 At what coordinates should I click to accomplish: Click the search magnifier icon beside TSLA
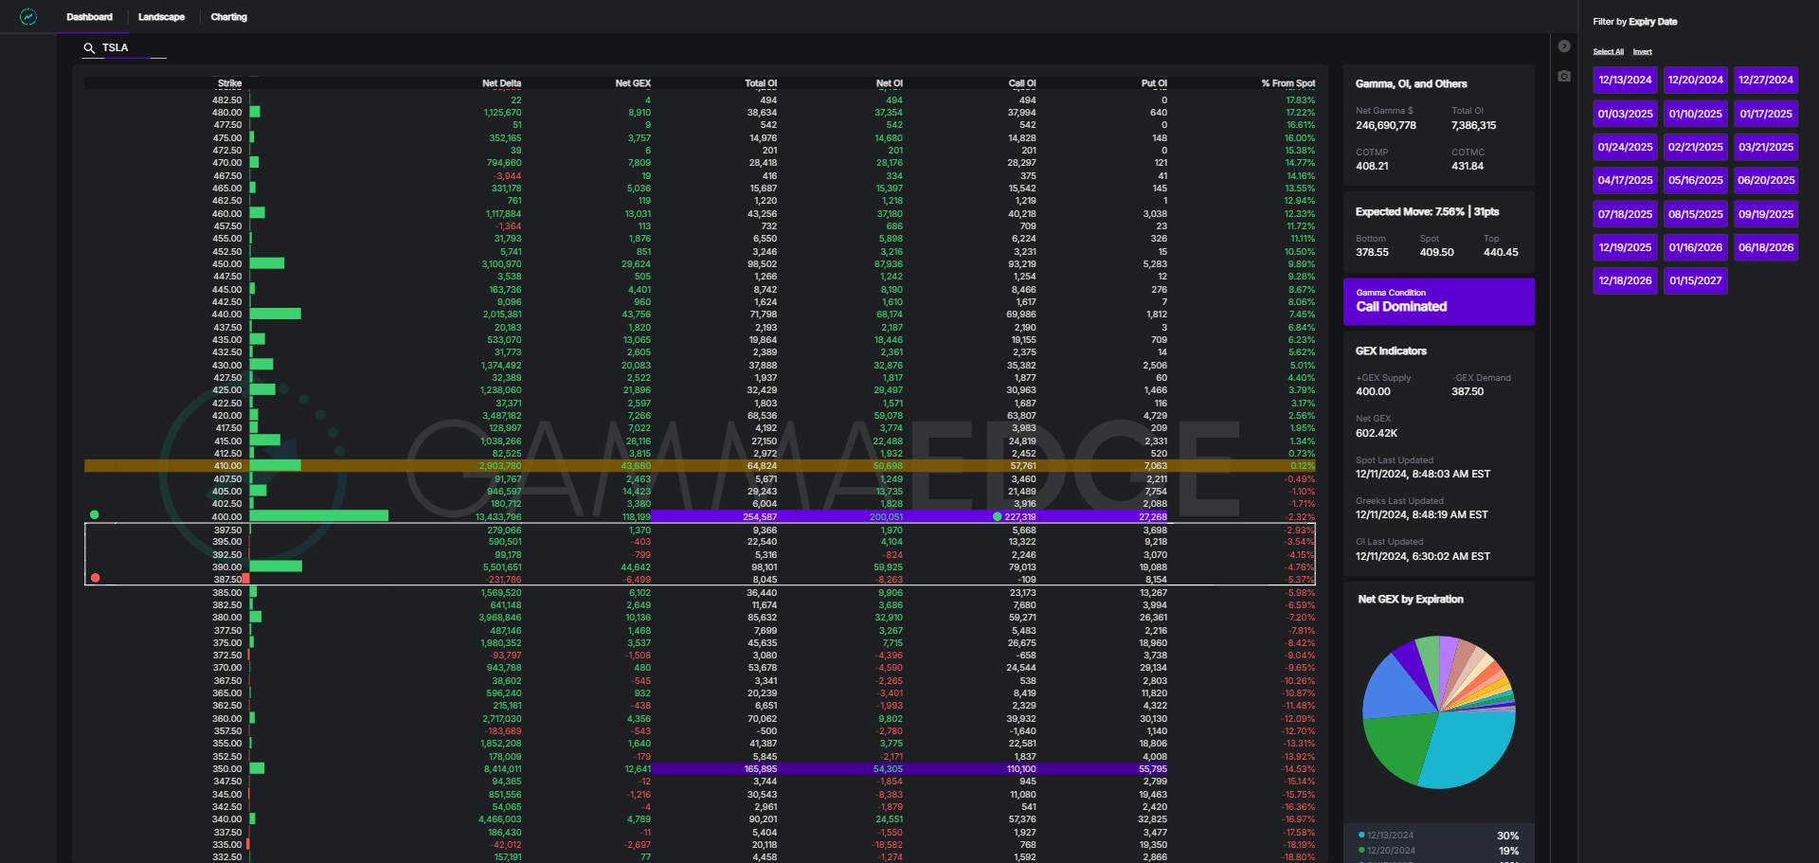(x=89, y=48)
